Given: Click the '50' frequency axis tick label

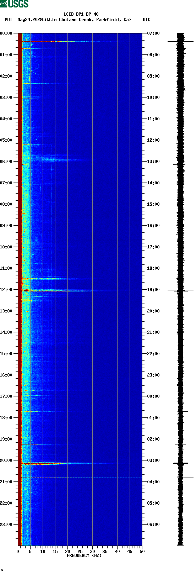Looking at the screenshot, I should [142, 552].
